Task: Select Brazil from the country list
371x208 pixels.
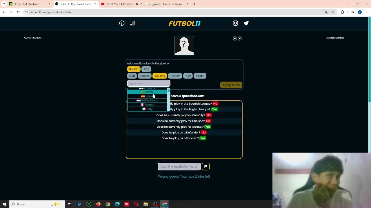Action: pos(147,92)
